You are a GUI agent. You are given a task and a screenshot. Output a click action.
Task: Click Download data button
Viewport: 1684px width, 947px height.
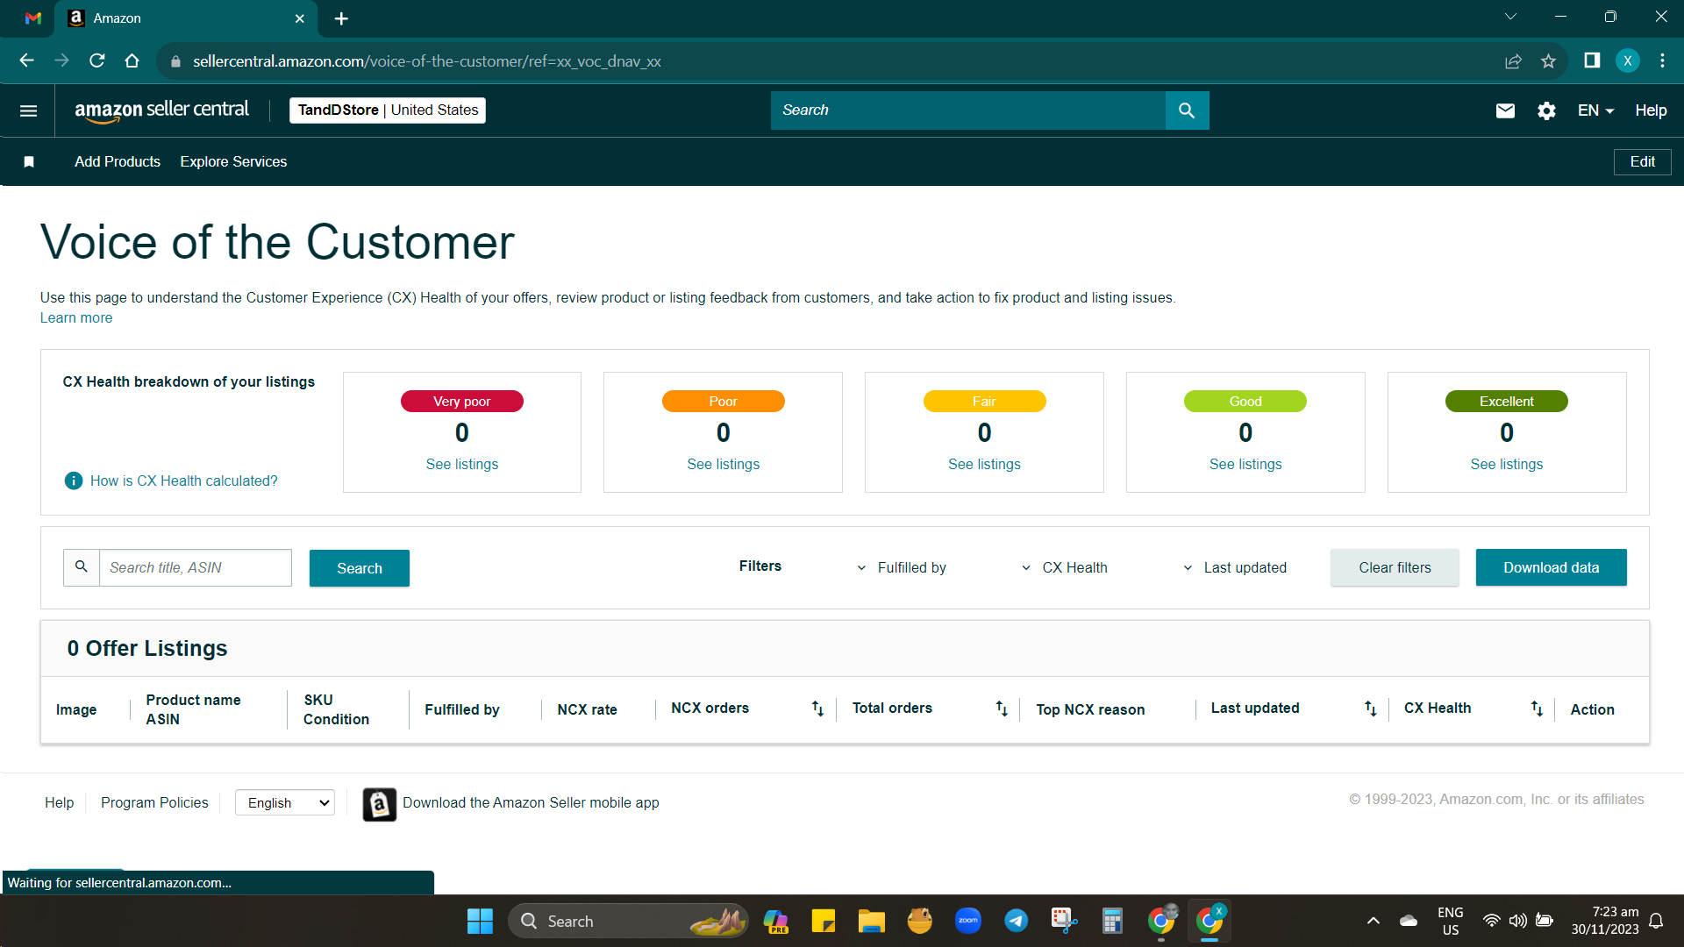pos(1551,567)
